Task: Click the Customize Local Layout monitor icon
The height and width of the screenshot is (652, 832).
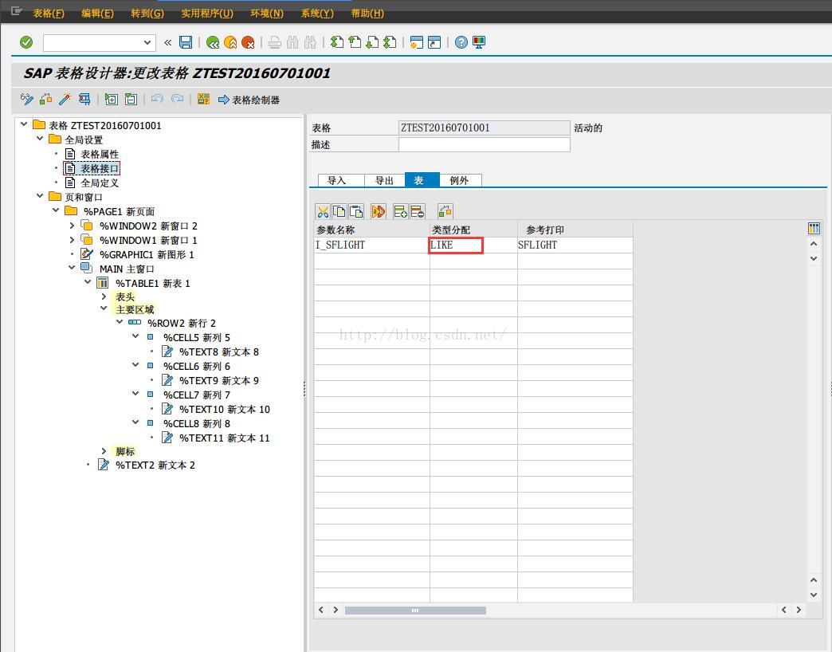Action: (479, 42)
